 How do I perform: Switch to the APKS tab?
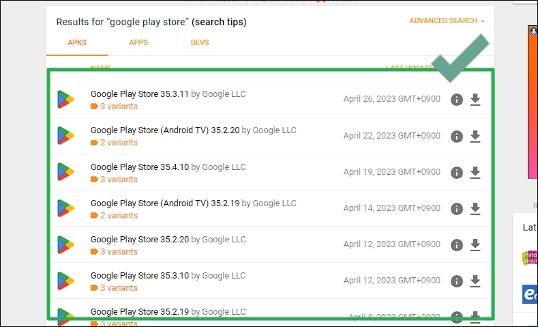[x=77, y=42]
